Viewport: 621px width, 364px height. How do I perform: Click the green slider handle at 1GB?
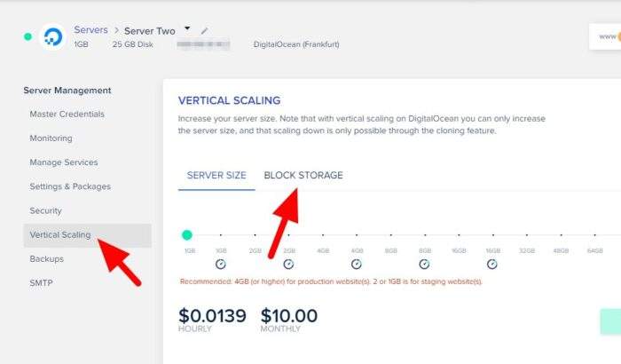pos(187,235)
